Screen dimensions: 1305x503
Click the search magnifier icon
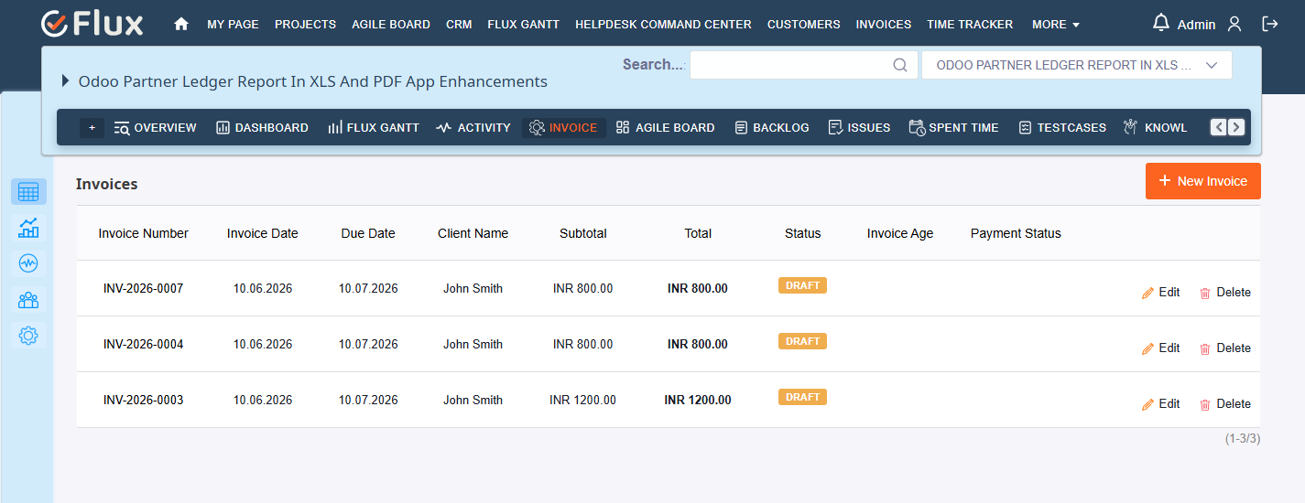pos(900,65)
